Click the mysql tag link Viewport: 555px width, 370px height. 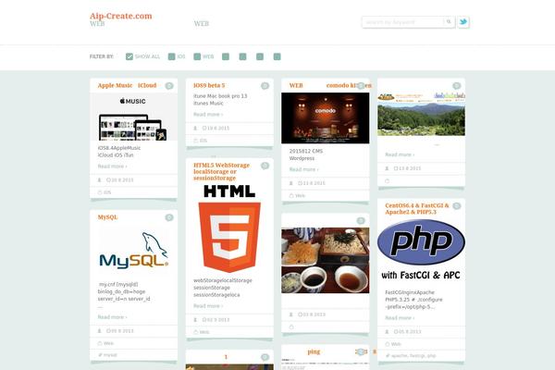(110, 355)
